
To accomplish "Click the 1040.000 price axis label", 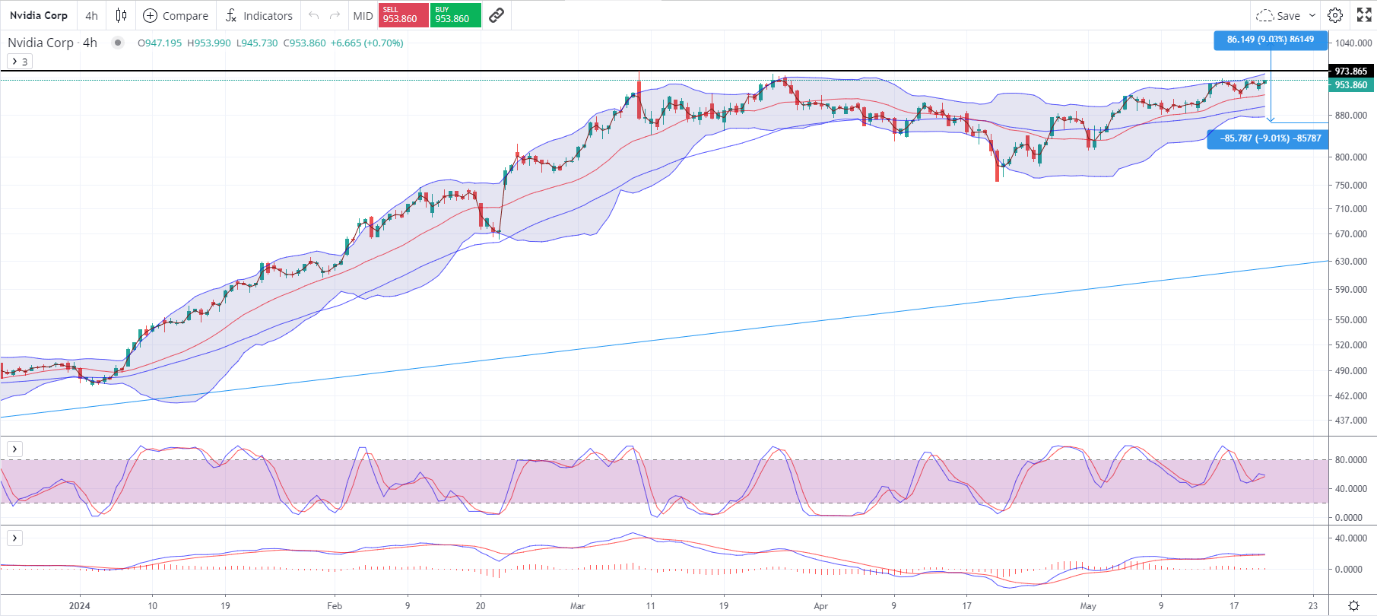I will tap(1353, 43).
